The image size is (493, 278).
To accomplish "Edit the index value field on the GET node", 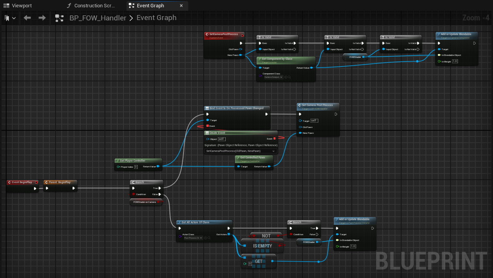I will [250, 264].
